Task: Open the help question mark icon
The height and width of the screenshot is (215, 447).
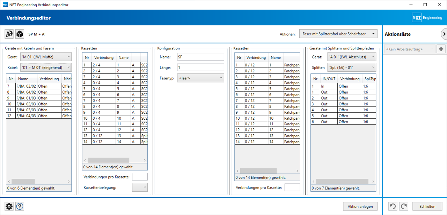Action: tap(20, 206)
